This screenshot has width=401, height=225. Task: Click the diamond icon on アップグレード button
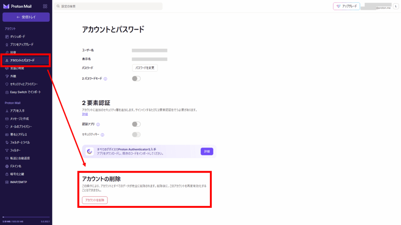[339, 7]
